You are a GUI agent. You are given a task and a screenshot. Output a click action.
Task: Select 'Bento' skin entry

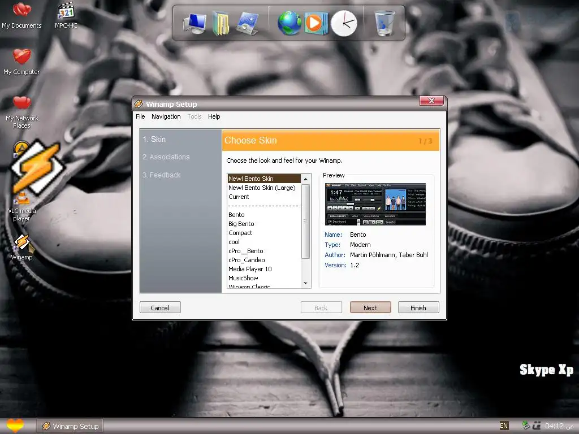264,215
